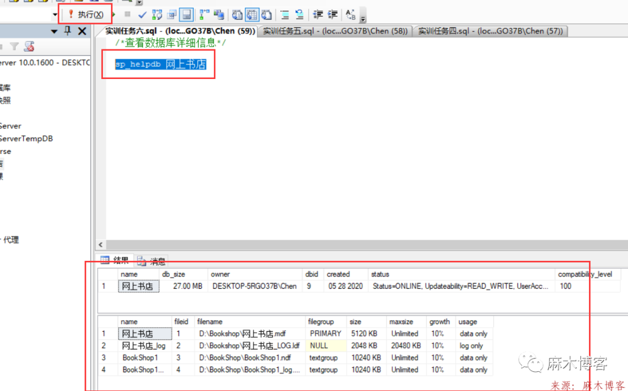The height and width of the screenshot is (391, 628).
Task: Specify values for template parameters icon
Action: pyautogui.click(x=351, y=15)
